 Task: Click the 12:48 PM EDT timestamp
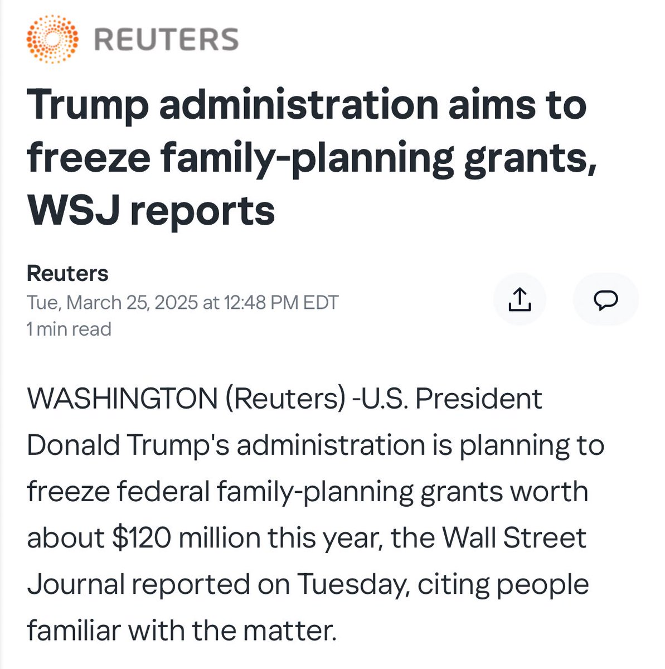[281, 303]
